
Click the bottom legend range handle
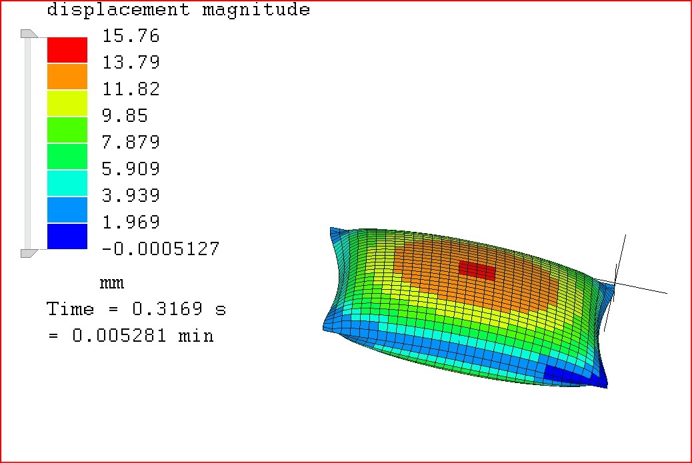(29, 252)
